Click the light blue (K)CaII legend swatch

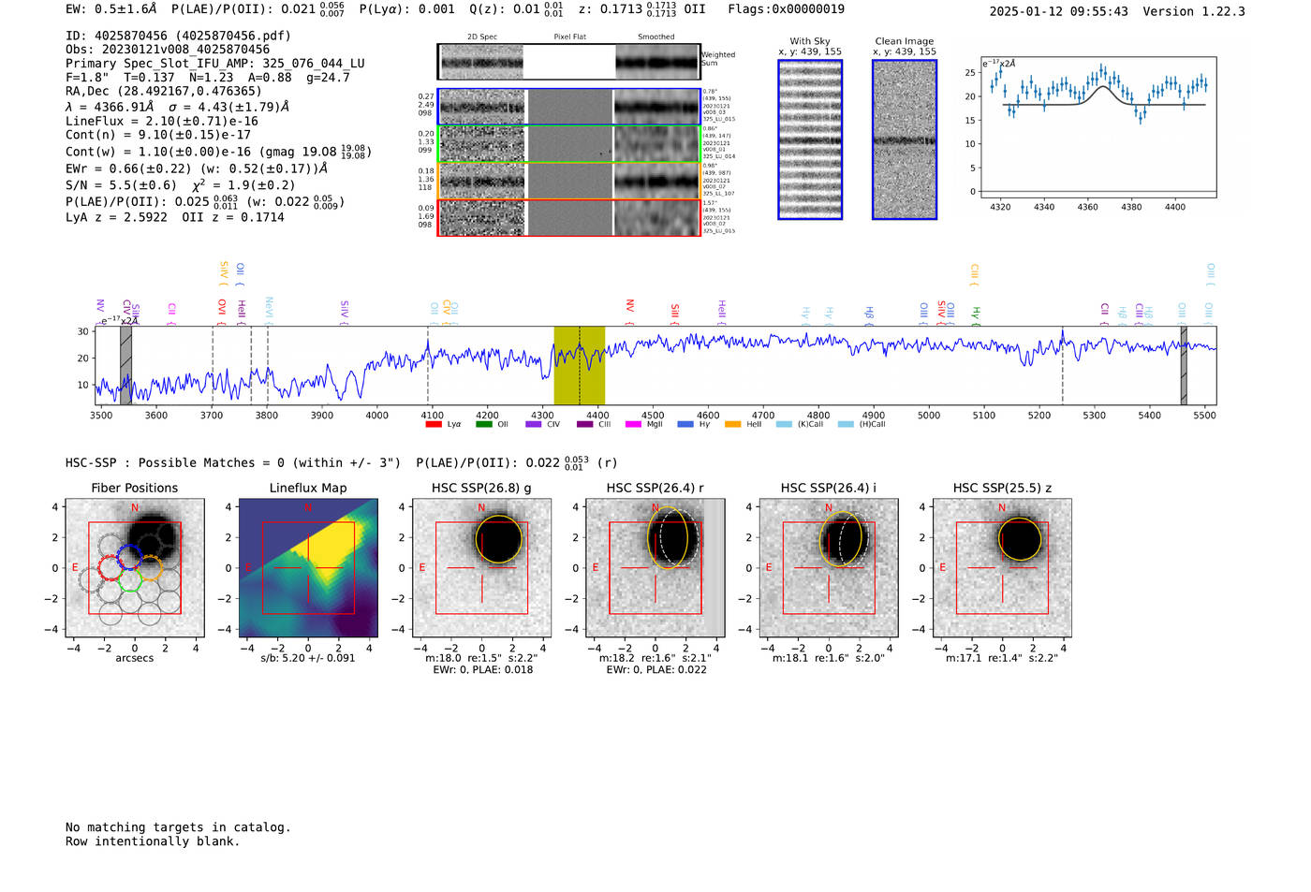[x=784, y=424]
